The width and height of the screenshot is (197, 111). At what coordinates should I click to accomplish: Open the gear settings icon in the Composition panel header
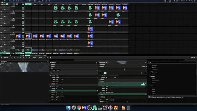point(97,62)
